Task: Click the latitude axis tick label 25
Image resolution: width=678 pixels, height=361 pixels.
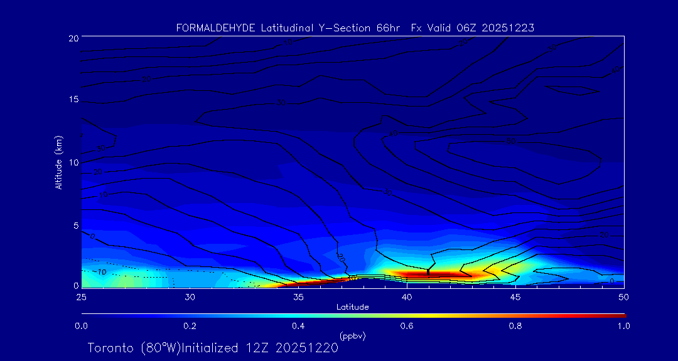Action: pos(81,297)
